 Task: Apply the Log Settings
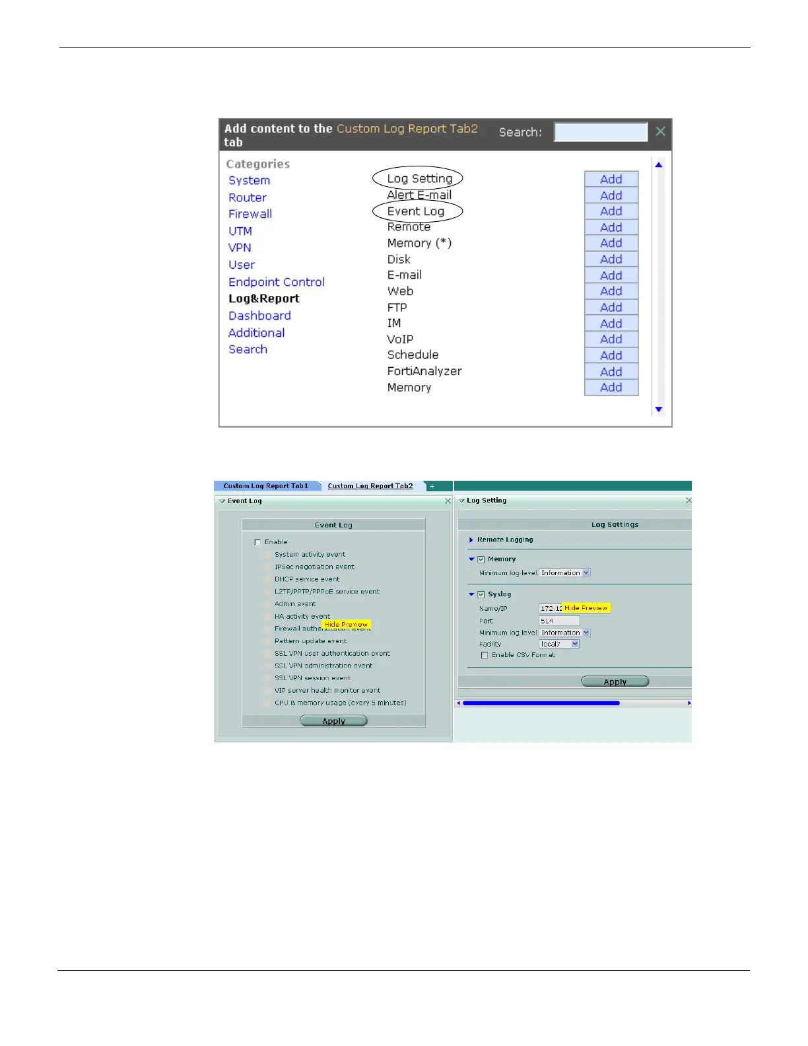click(615, 681)
